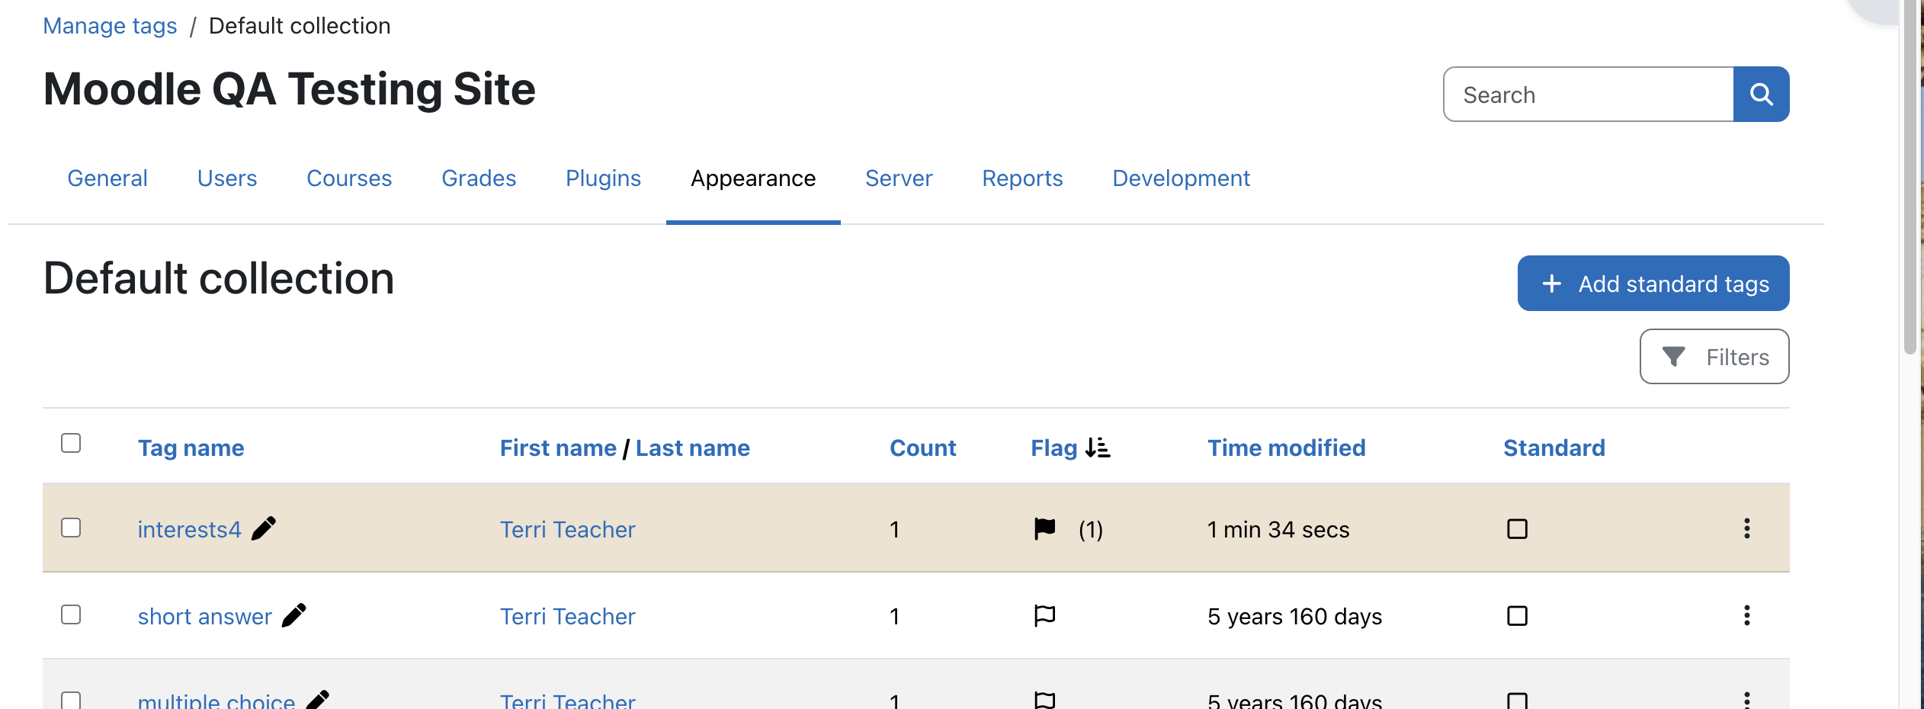Select the short answer row checkbox
Viewport: 1924px width, 709px height.
point(71,614)
